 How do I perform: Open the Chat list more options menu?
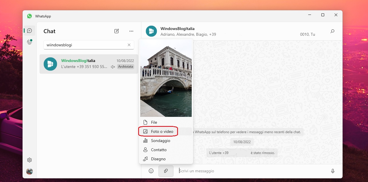point(131,31)
